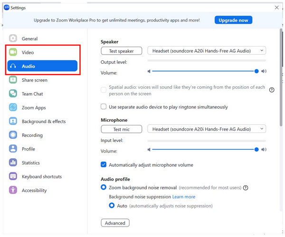
Task: Click the speaker volume low icon
Action: pos(149,71)
